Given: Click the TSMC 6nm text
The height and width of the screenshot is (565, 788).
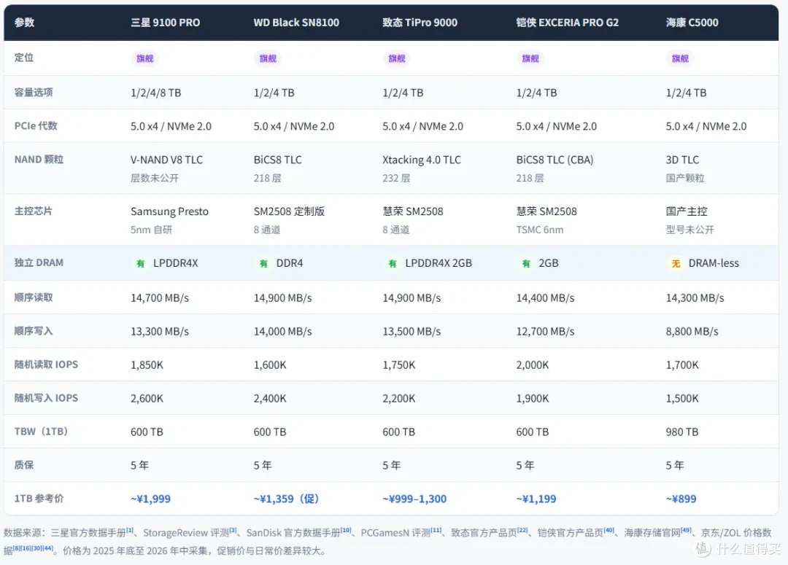Looking at the screenshot, I should click(540, 230).
